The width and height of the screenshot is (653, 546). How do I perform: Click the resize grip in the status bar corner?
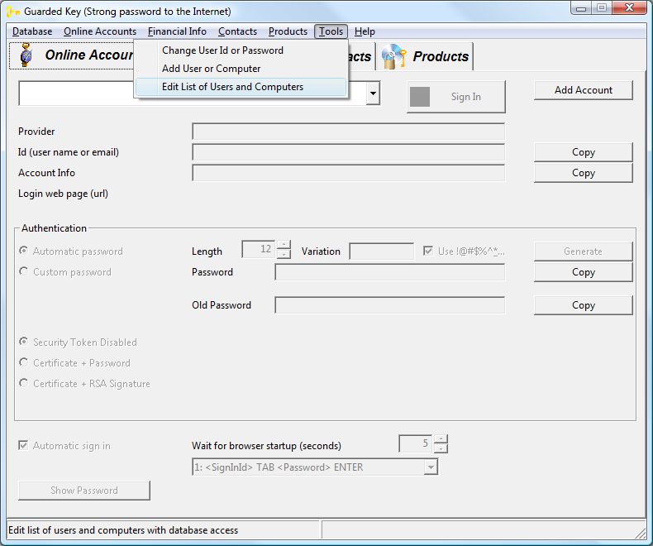pyautogui.click(x=640, y=532)
